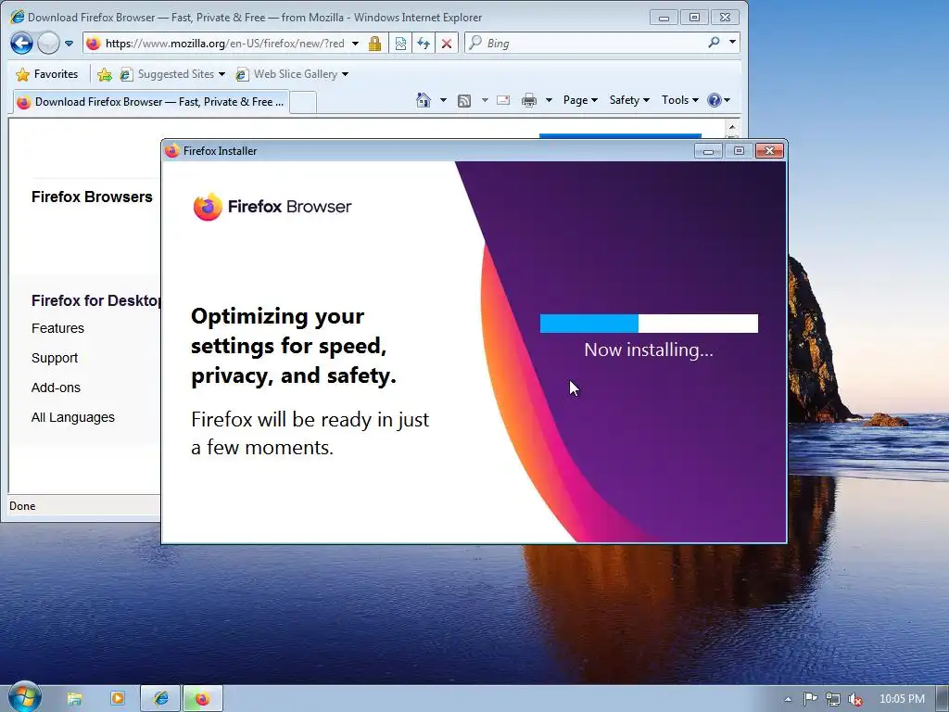Click the Add to Favorites Bar icon
949x712 pixels.
(x=105, y=74)
